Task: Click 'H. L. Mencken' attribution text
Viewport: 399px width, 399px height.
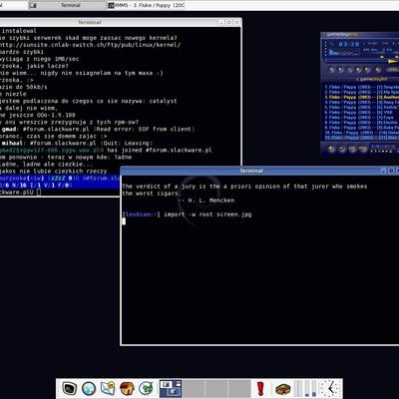Action: (211, 200)
